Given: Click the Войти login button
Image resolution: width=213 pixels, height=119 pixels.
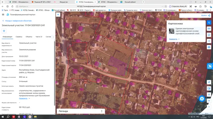Looking at the screenshot, I should pyautogui.click(x=206, y=16).
